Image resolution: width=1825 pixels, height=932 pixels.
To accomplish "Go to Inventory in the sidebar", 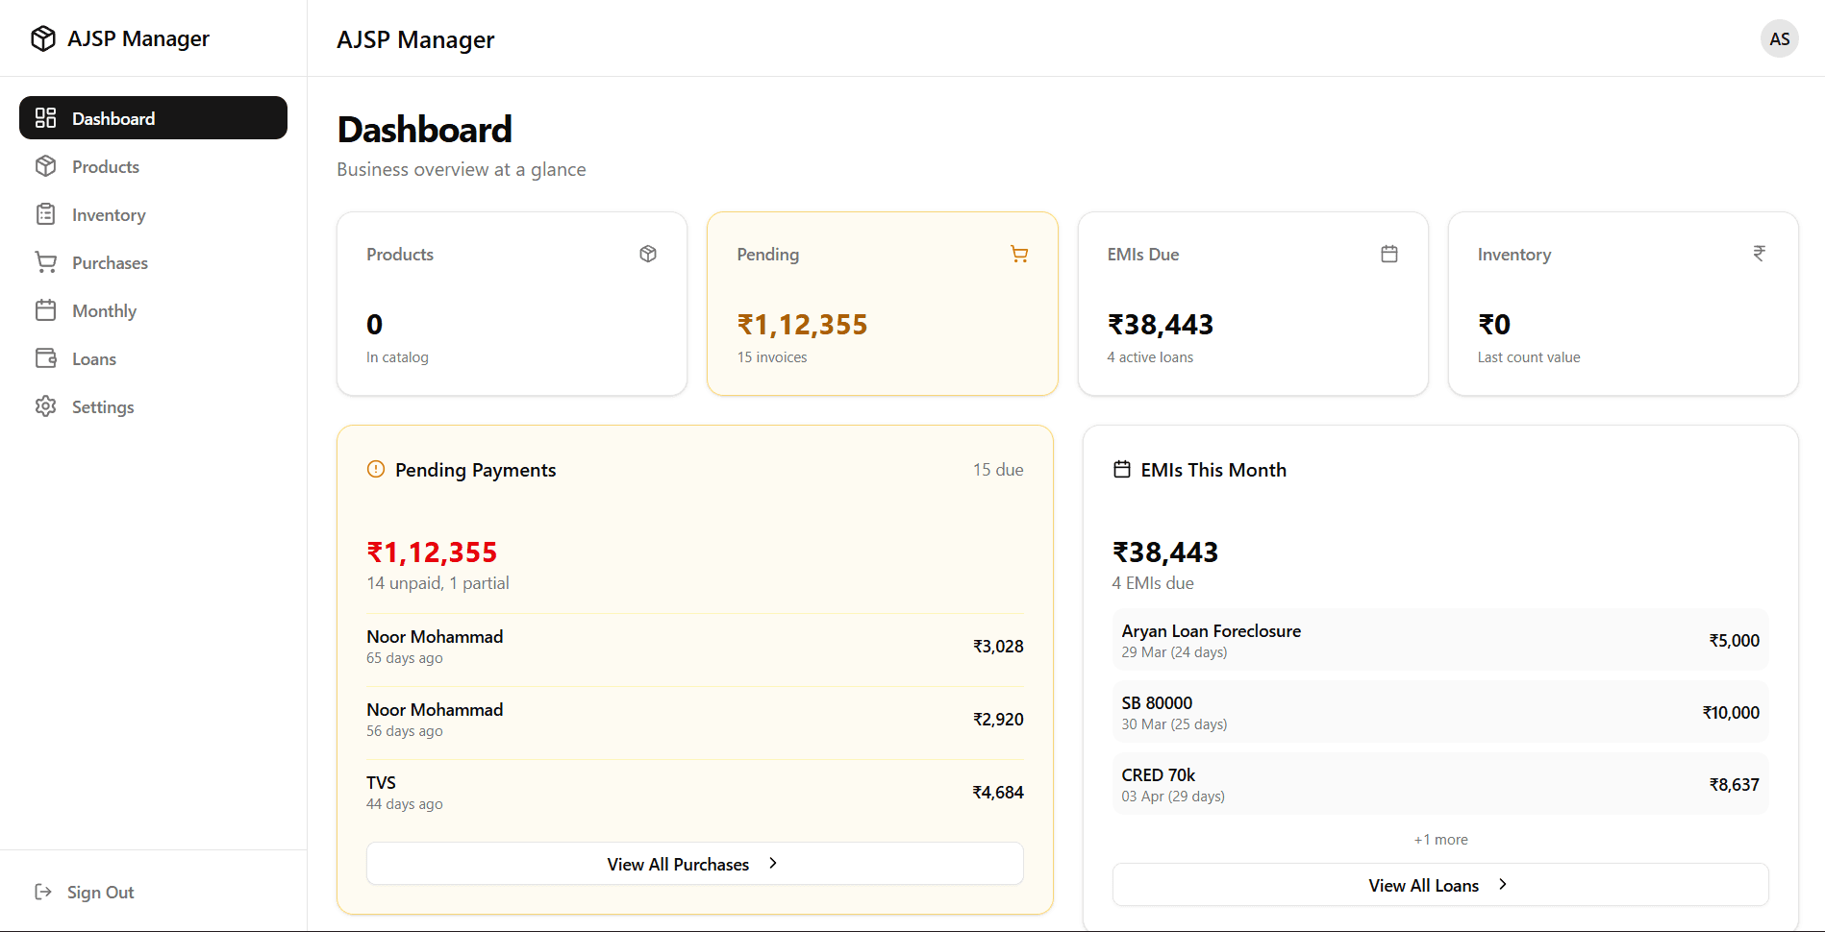I will tap(109, 215).
